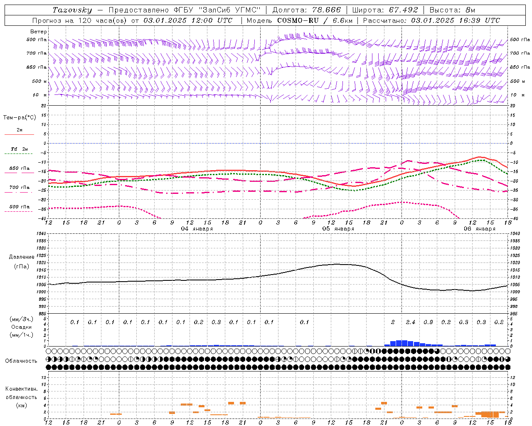This screenshot has width=532, height=426.
Task: Click the large orange convective block near hour 15
Action: pyautogui.click(x=490, y=414)
